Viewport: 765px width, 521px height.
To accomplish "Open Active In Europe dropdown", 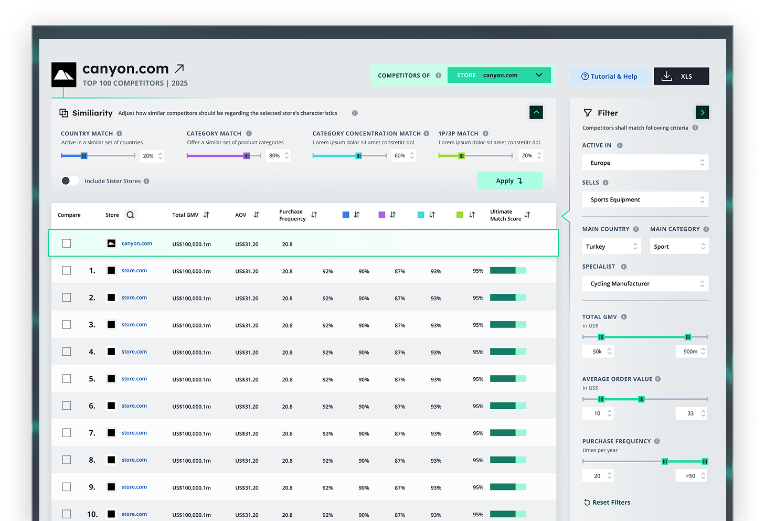I will (x=645, y=163).
